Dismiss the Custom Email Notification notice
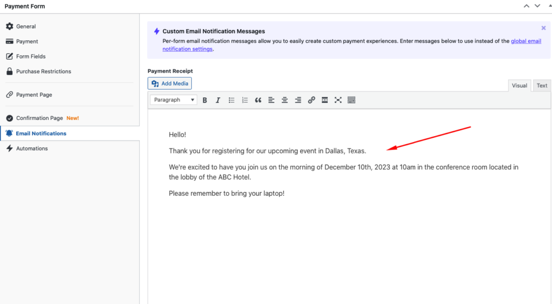This screenshot has width=552, height=304. click(543, 28)
